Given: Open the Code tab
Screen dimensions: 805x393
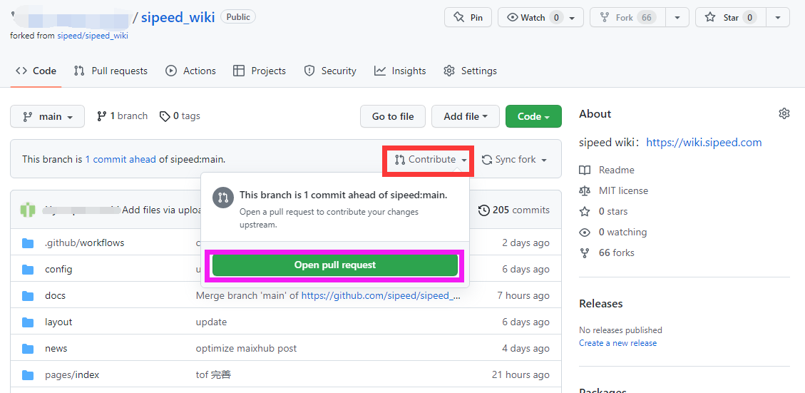Looking at the screenshot, I should tap(36, 71).
